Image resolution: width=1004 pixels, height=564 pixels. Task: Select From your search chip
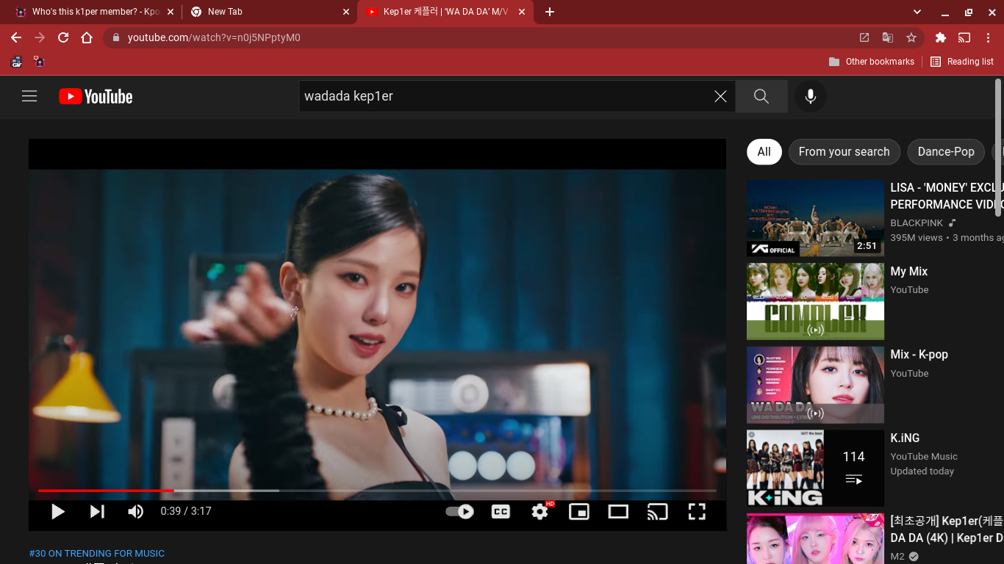(x=845, y=152)
